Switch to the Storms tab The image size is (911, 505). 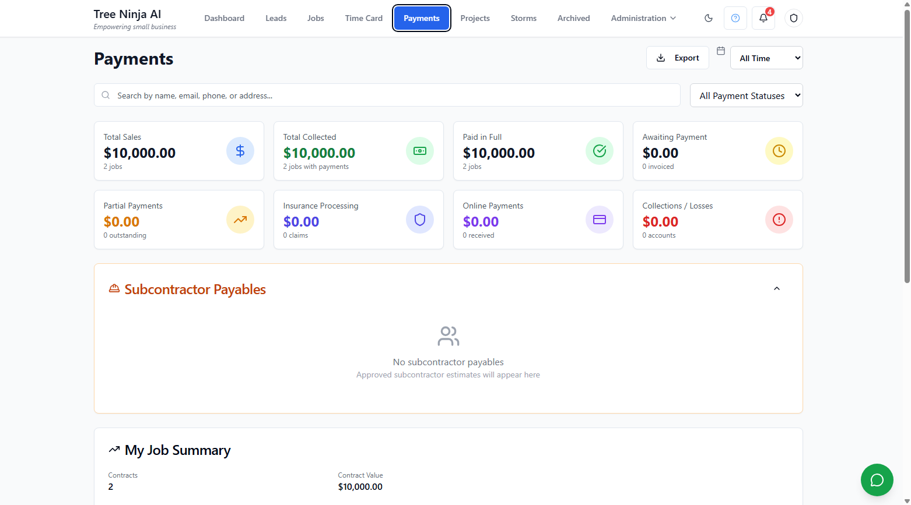(x=523, y=18)
